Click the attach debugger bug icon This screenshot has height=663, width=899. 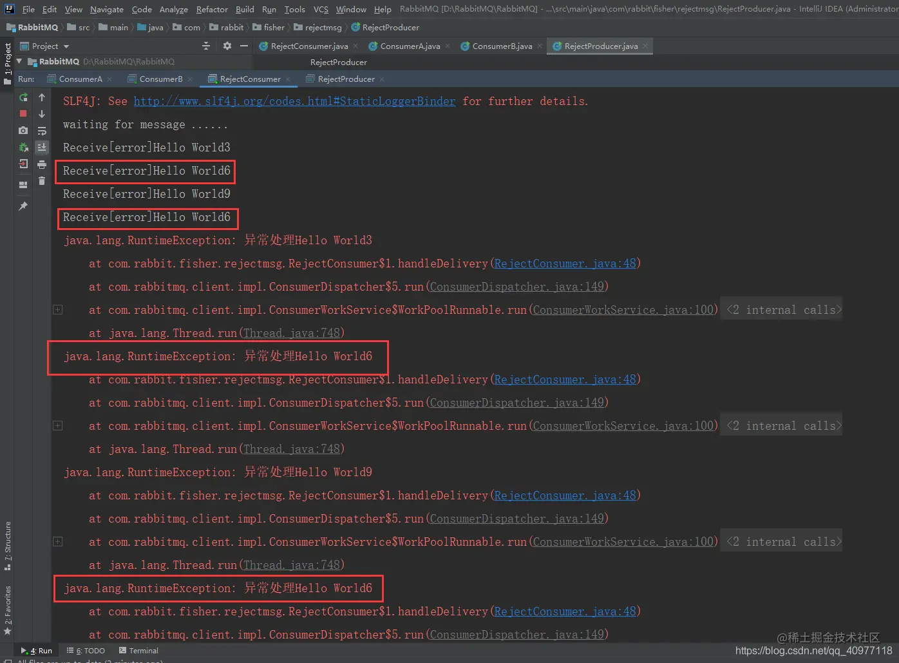[x=23, y=147]
